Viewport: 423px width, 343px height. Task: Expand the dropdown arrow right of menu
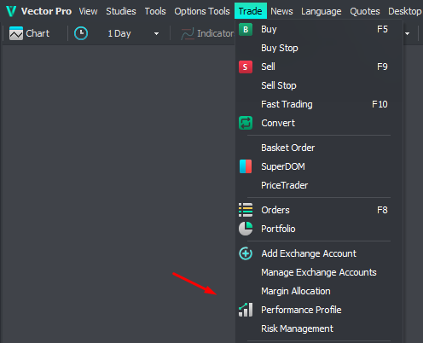pos(408,33)
